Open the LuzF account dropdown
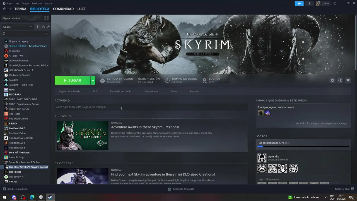Image resolution: width=357 pixels, height=201 pixels. [x=323, y=3]
